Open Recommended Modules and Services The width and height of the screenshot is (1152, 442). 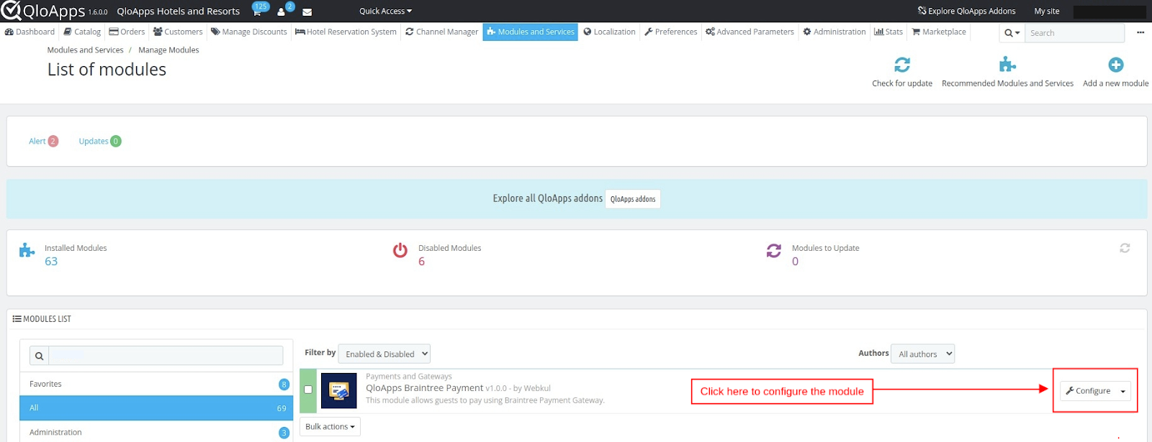[x=1007, y=72]
